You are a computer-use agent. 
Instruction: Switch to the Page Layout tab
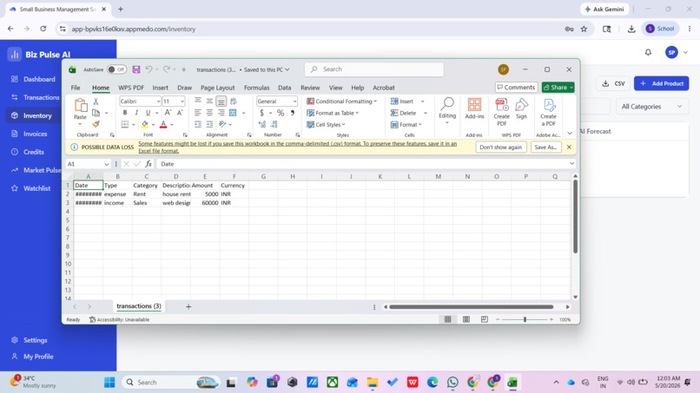pos(217,88)
